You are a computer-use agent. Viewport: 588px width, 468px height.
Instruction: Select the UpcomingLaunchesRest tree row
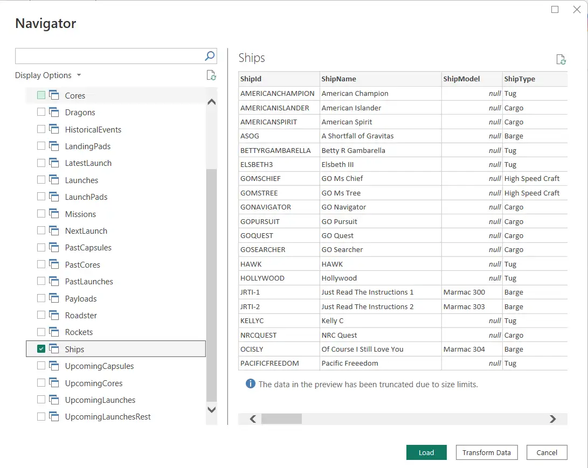click(116, 417)
